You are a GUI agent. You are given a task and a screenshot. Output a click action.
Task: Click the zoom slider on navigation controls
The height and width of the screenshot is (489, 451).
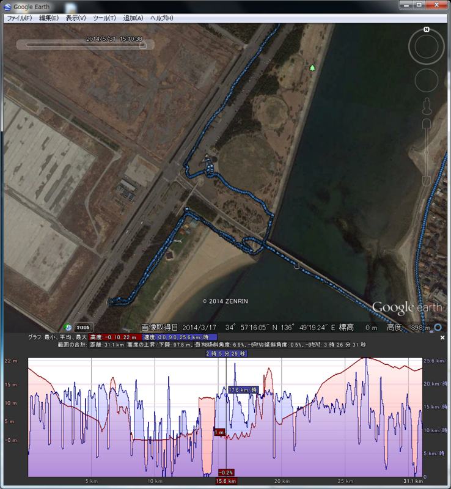pyautogui.click(x=427, y=153)
